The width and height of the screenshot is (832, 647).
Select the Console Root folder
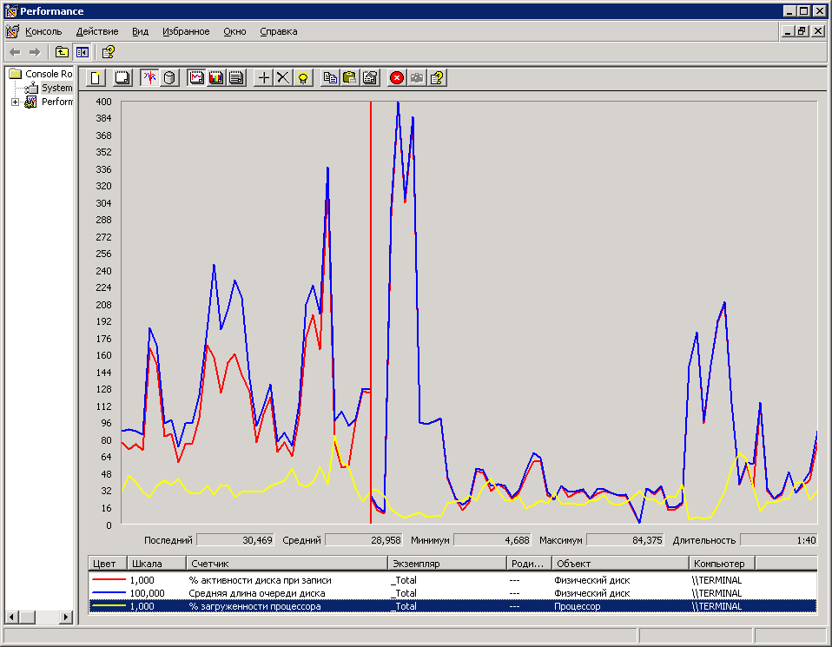click(48, 74)
